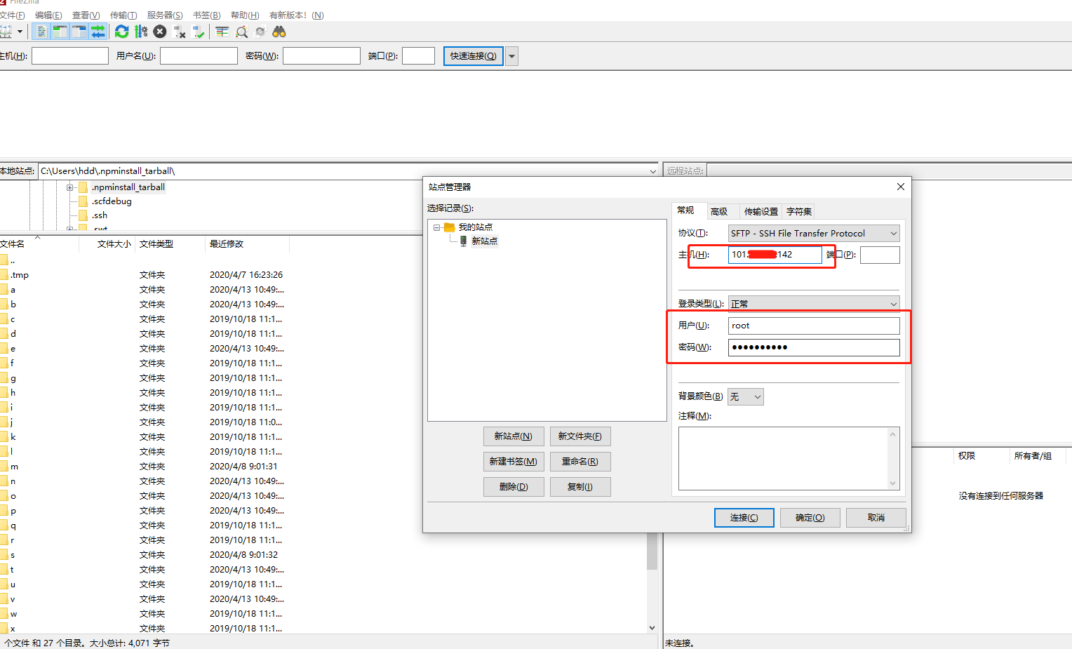Close the 站点管理器 dialog
The image size is (1072, 649).
[x=901, y=187]
